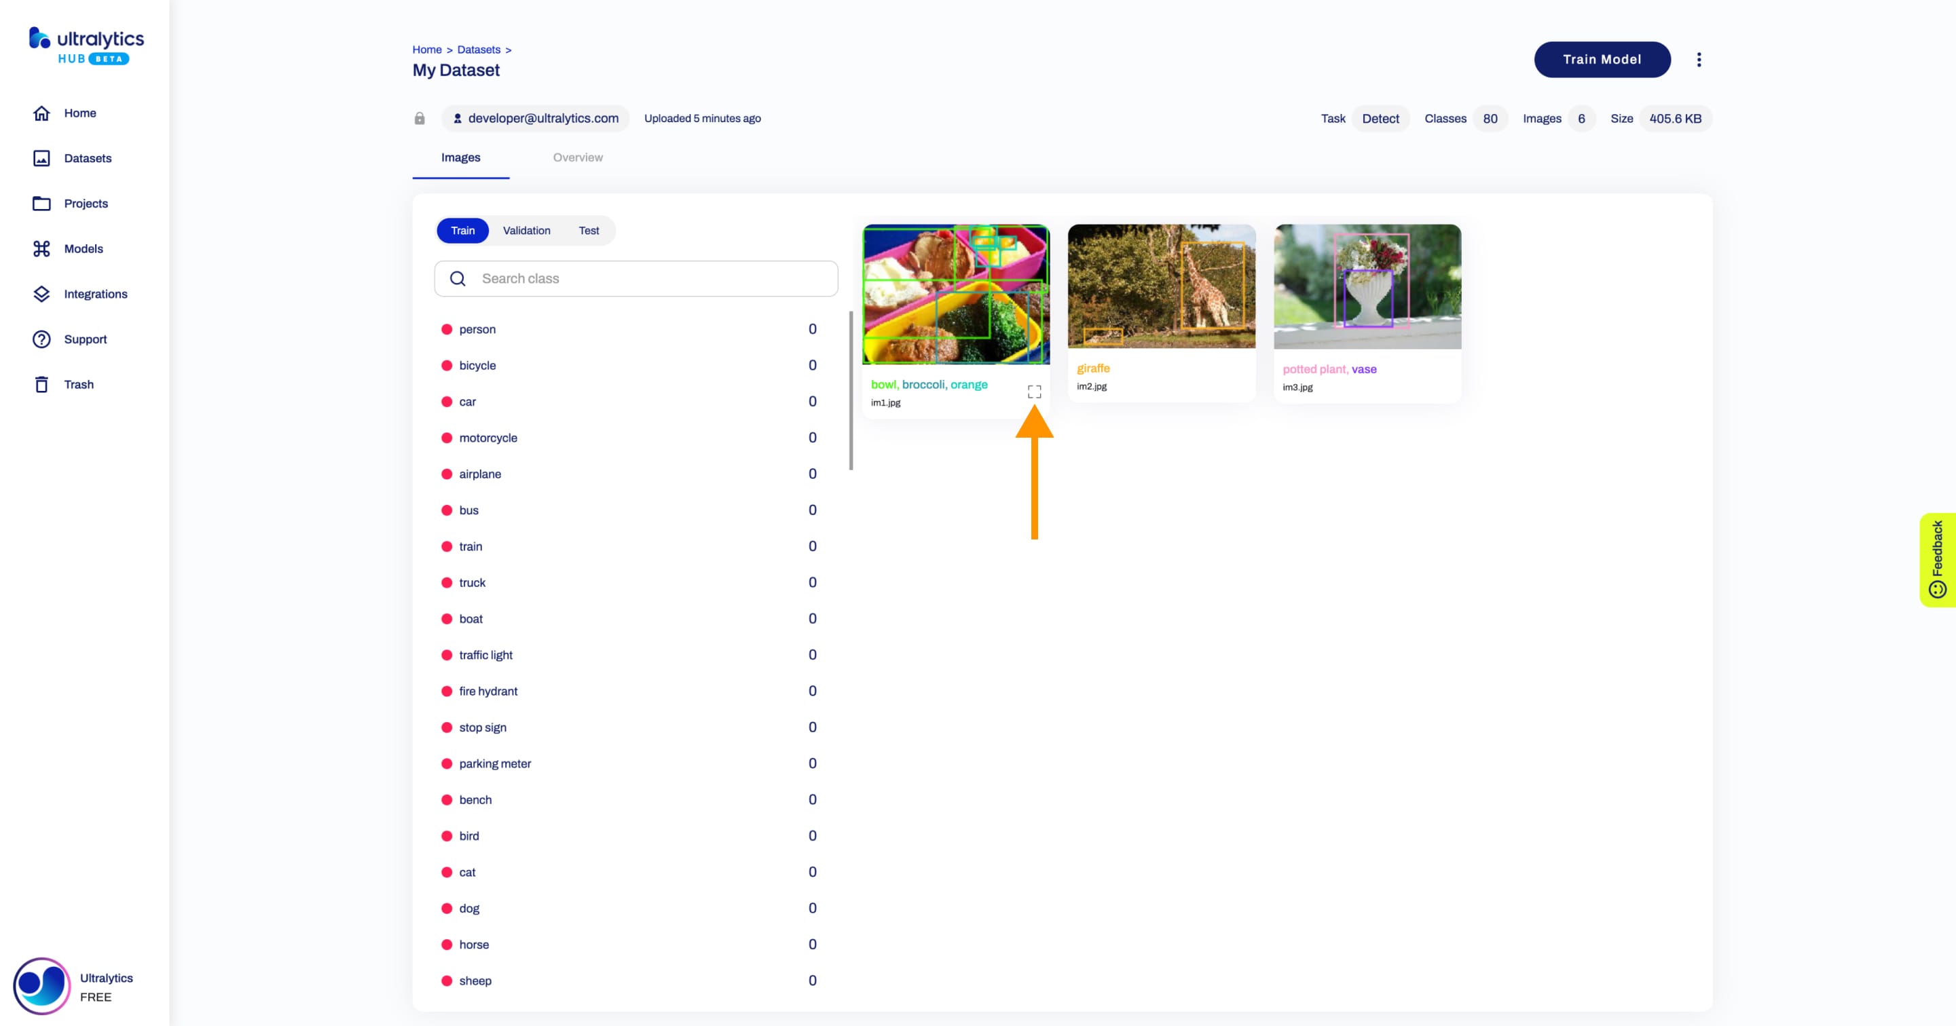Screen dimensions: 1956x1026
Task: Expand the fullscreen icon on im1.jpg
Action: coord(1035,393)
